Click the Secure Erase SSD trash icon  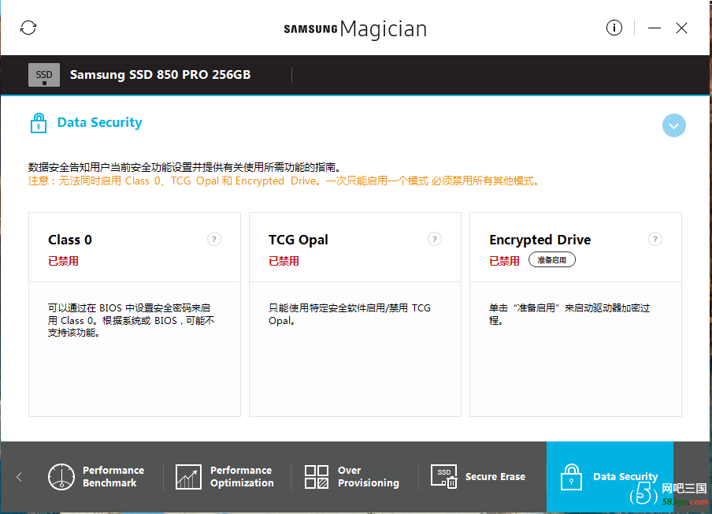(443, 477)
